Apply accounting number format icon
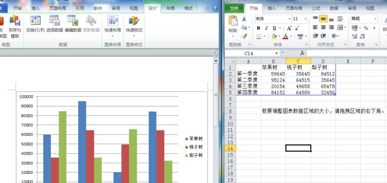 [354, 28]
